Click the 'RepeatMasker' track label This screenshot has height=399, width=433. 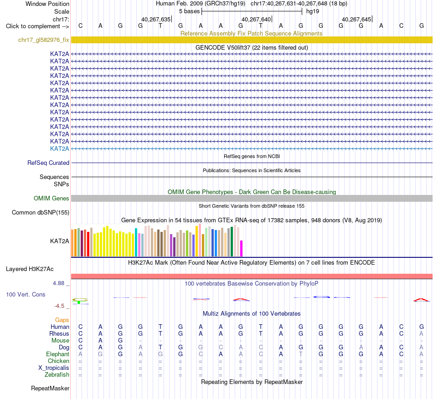[x=50, y=388]
